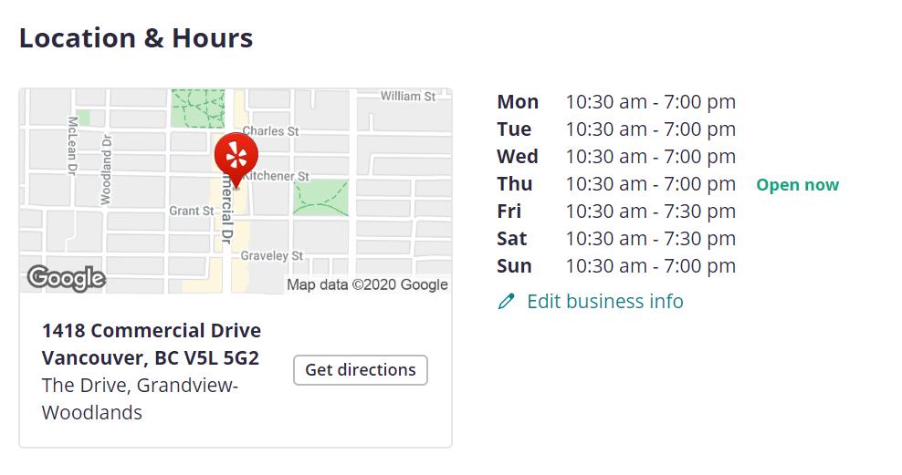Click the pencil edit icon
Viewport: 902px width, 475px height.
point(507,302)
